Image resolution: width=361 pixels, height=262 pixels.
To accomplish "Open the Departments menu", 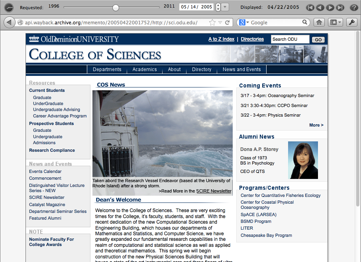I will [107, 69].
